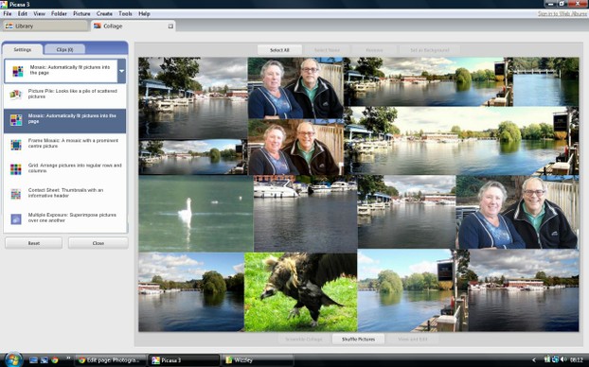
Task: Open the Folder menu
Action: [59, 13]
